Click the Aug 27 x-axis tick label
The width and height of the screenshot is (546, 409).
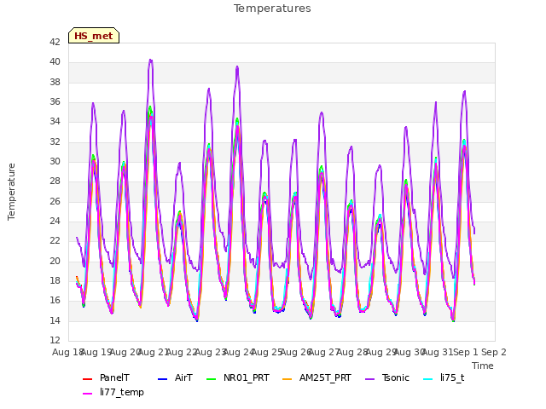point(324,352)
